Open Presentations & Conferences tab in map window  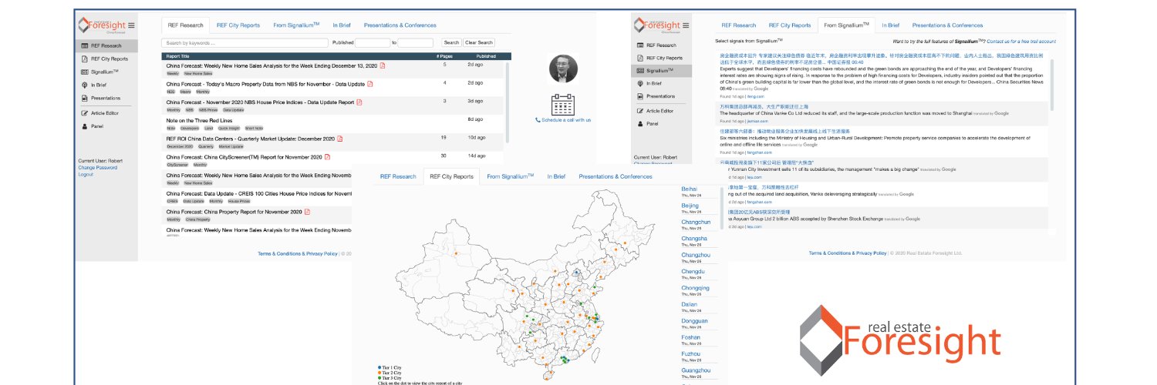click(x=616, y=176)
